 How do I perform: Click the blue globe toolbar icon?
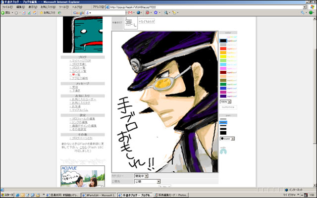[139, 13]
